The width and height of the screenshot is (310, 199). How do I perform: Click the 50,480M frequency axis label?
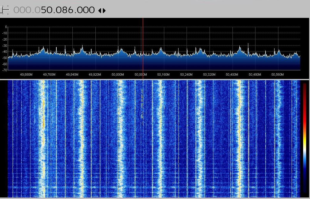pyautogui.click(x=255, y=74)
